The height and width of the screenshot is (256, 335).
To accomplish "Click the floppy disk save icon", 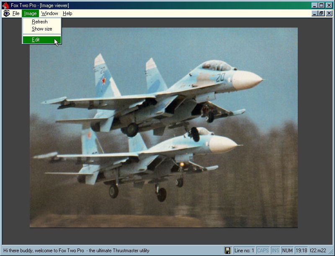I will point(227,251).
